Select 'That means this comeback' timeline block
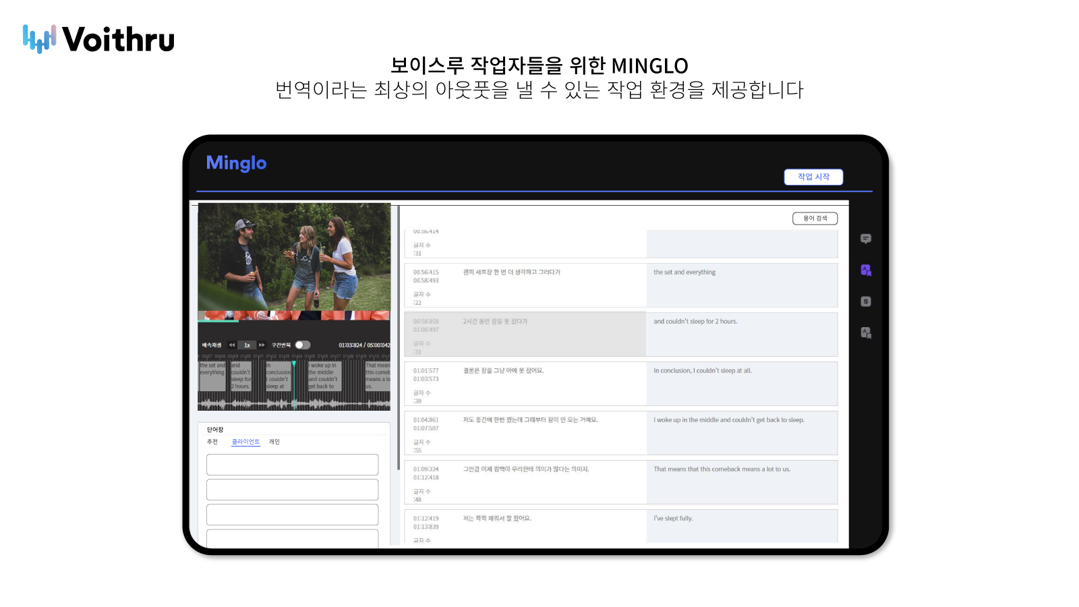 378,376
